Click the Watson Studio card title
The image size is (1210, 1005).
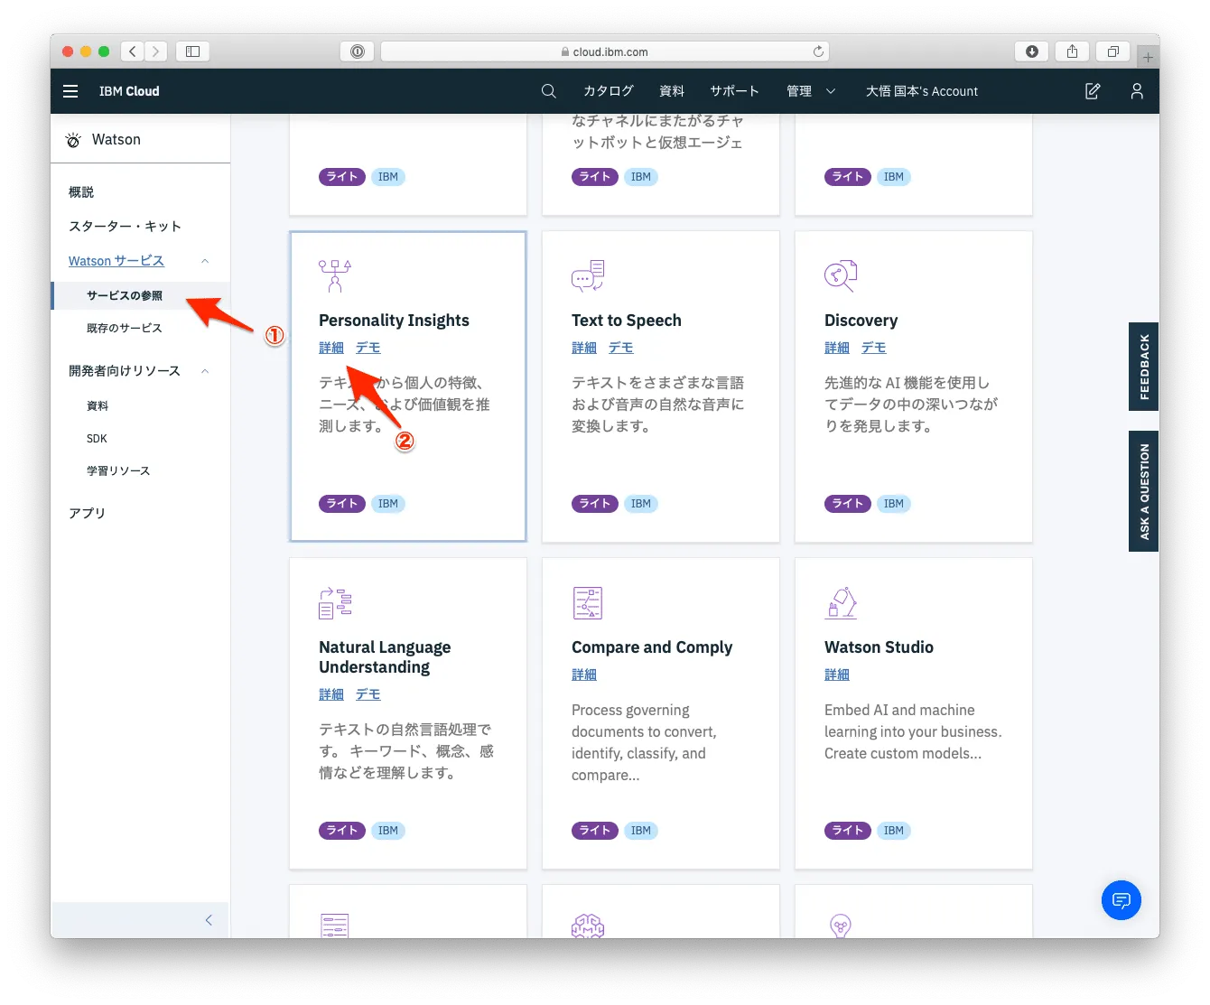click(879, 647)
